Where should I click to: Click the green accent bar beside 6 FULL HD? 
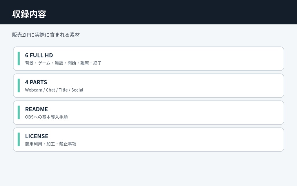[x=19, y=58]
